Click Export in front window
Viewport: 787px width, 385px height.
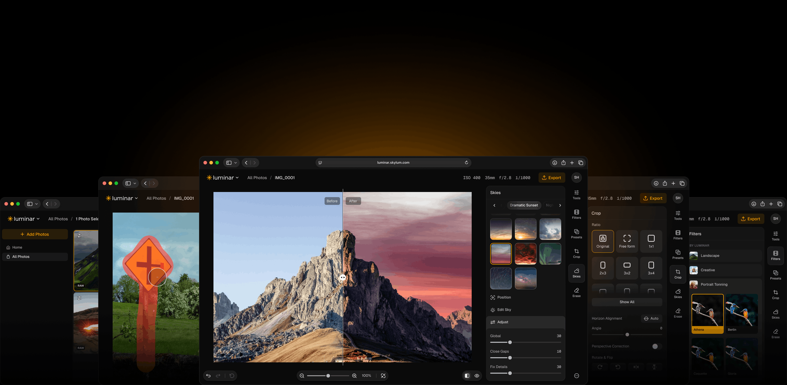click(x=551, y=178)
